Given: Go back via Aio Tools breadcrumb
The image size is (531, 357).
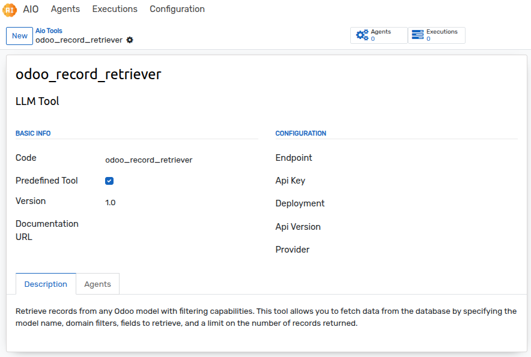Looking at the screenshot, I should (49, 31).
